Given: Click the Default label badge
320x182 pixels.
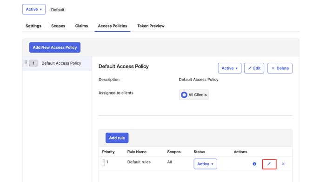Looking at the screenshot, I should coord(58,10).
